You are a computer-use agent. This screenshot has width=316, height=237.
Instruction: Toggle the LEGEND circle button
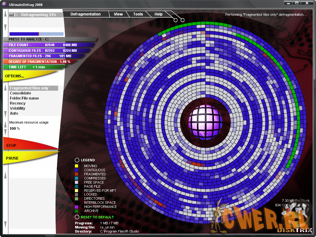[77, 160]
